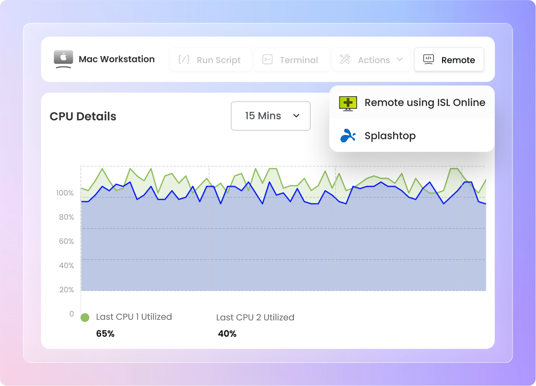Click the chevron inside the 15 Mins box
536x386 pixels.
296,116
